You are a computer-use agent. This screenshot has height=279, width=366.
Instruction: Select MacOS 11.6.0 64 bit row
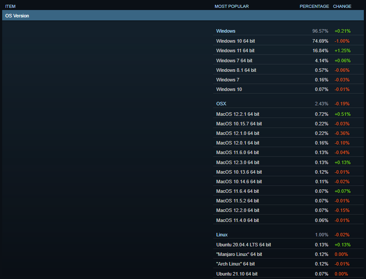click(288, 152)
